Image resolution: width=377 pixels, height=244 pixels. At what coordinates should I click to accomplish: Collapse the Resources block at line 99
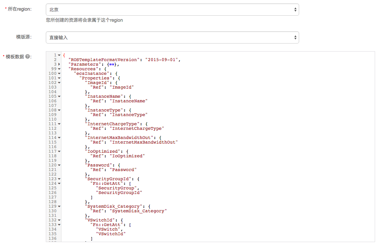[x=59, y=69]
